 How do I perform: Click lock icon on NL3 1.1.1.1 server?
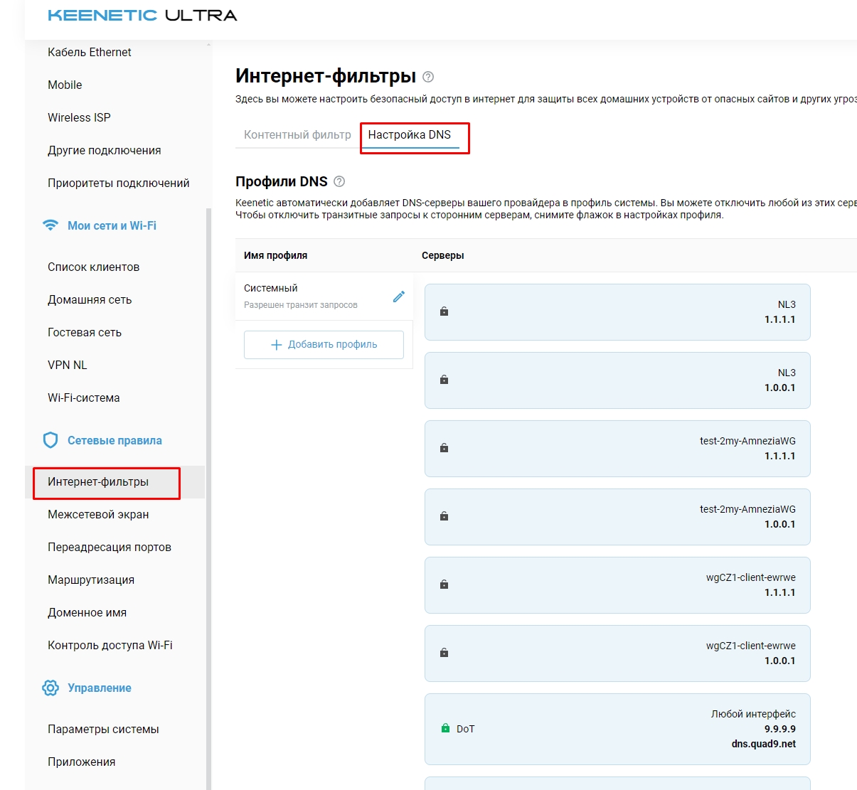point(444,311)
